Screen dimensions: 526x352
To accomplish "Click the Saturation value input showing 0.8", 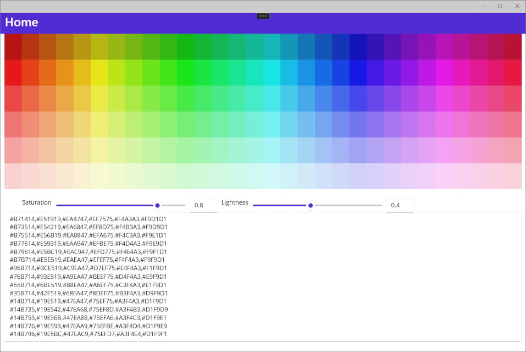I will [x=203, y=205].
